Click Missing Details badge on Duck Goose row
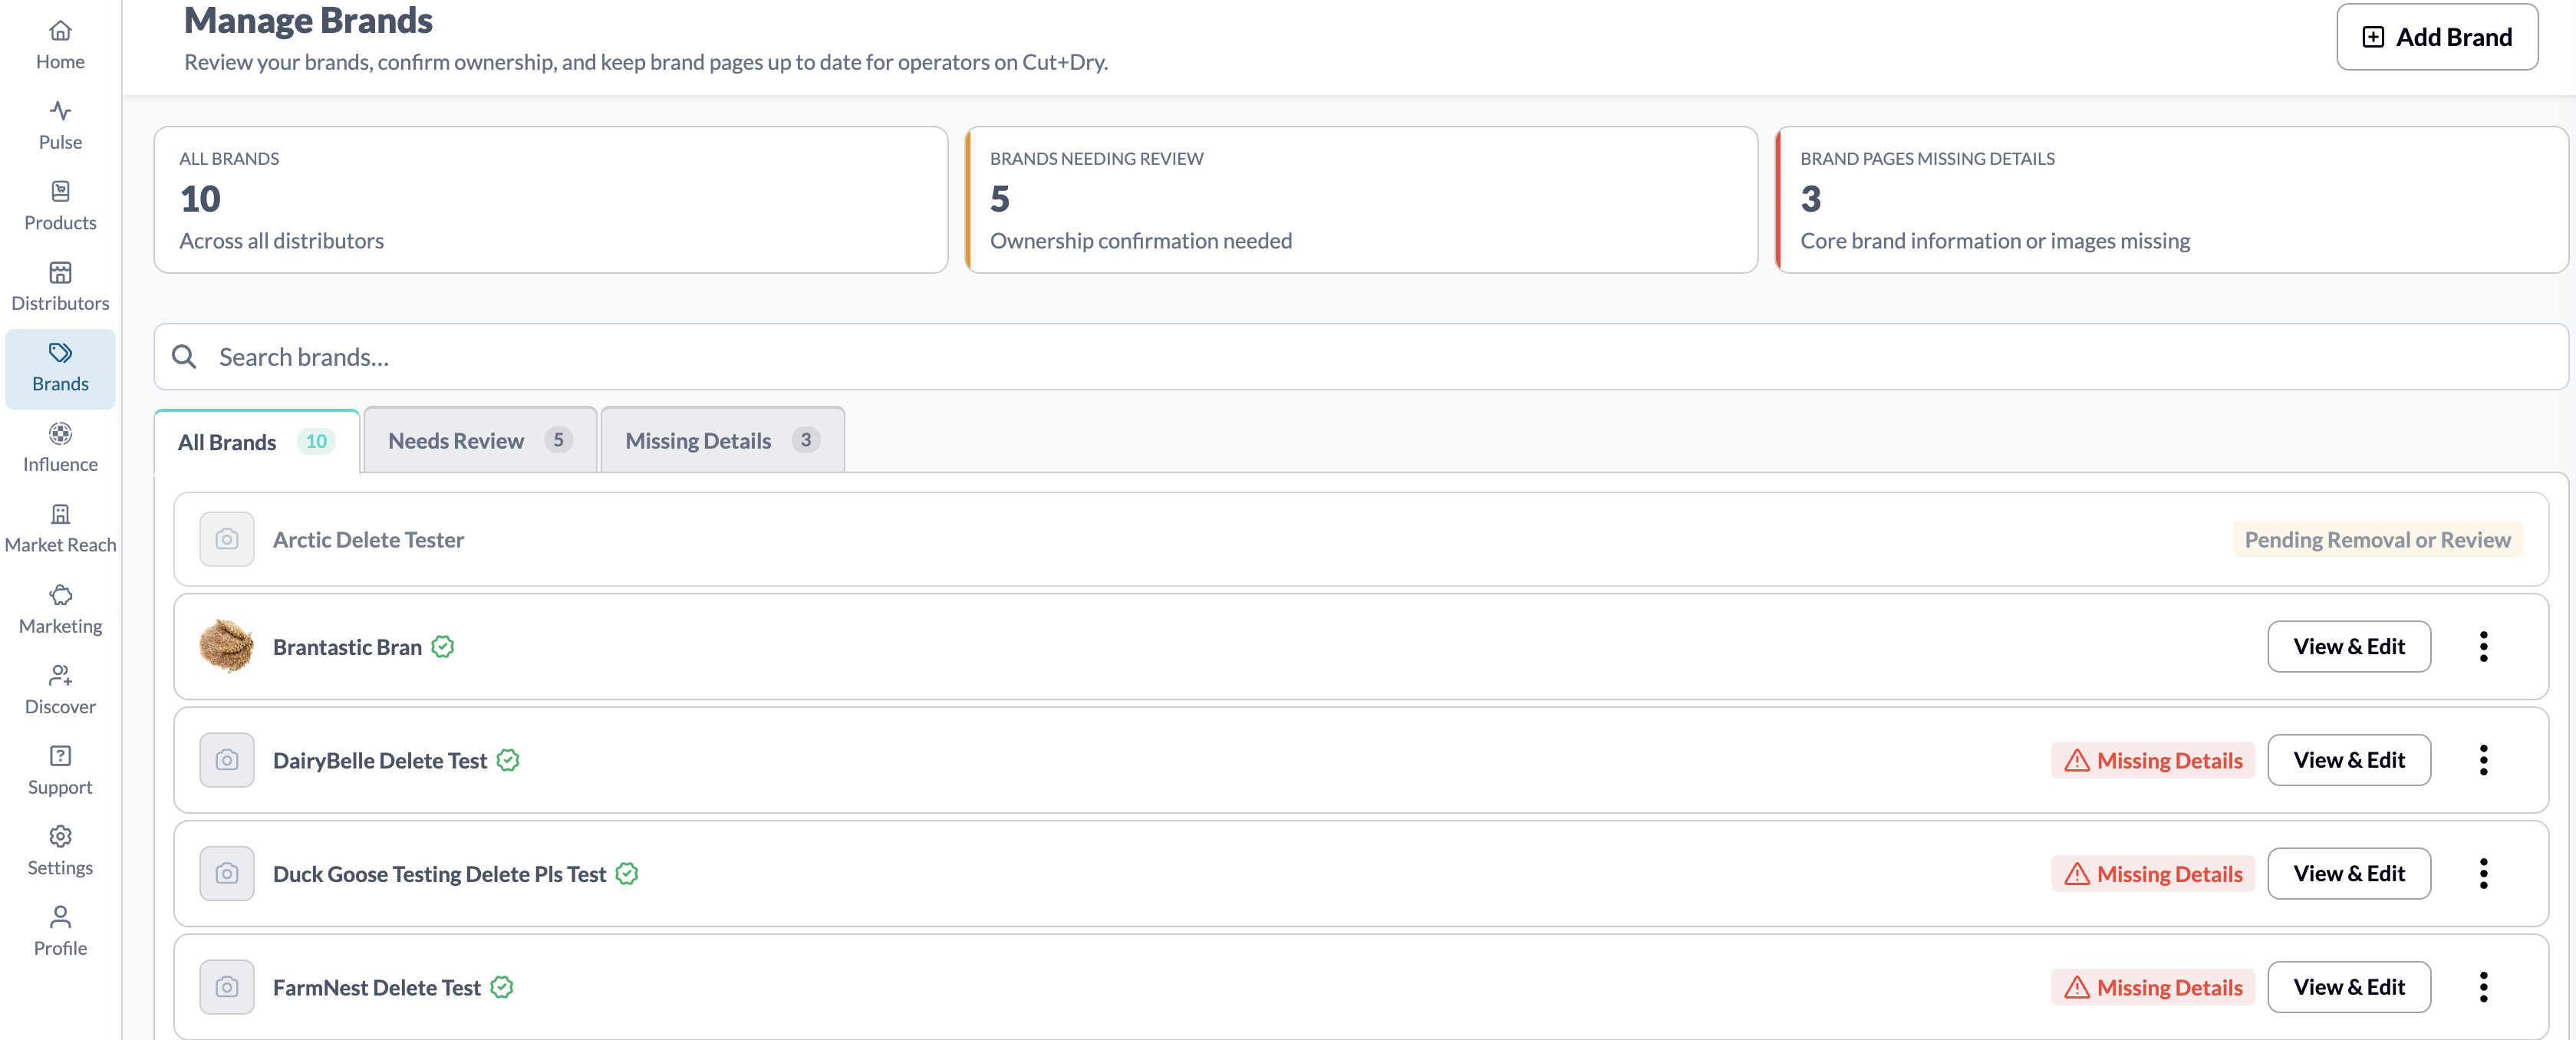The image size is (2576, 1040). 2153,873
